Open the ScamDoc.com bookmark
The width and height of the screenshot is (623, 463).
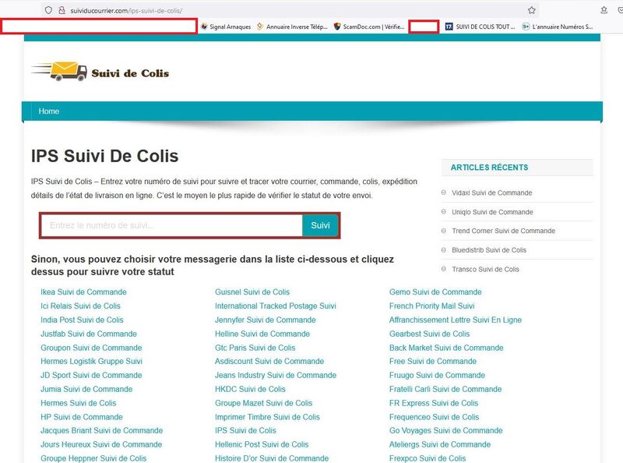(x=369, y=27)
